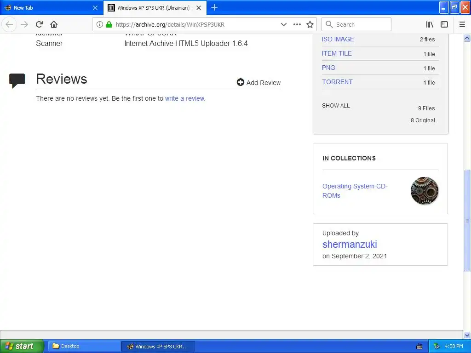The height and width of the screenshot is (353, 471).
Task: Visit uploader shermanzuki's profile
Action: (350, 245)
